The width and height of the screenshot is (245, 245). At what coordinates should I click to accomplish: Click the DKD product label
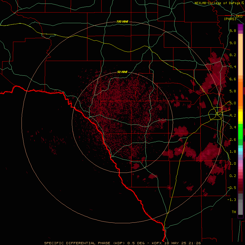pyautogui.click(x=239, y=16)
